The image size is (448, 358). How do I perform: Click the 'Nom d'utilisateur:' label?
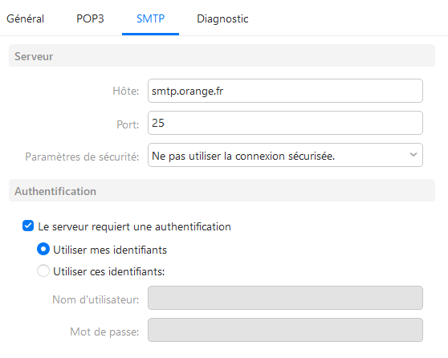[x=96, y=299]
